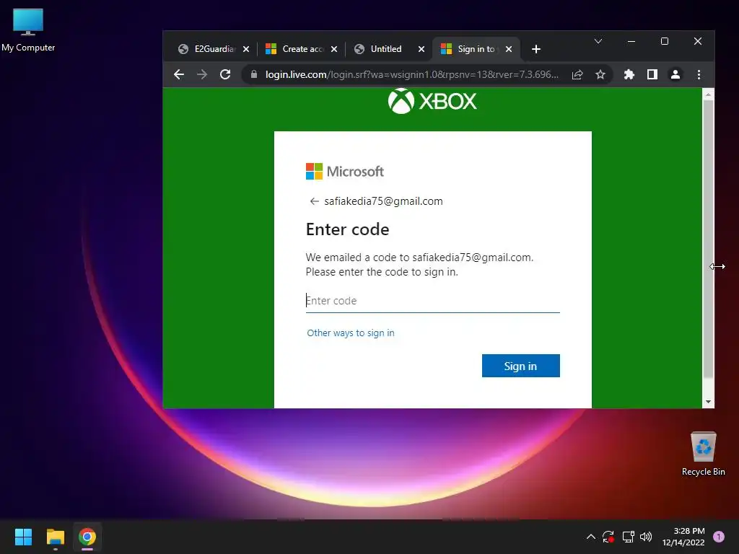
Task: Open network status tray icon
Action: (628, 537)
